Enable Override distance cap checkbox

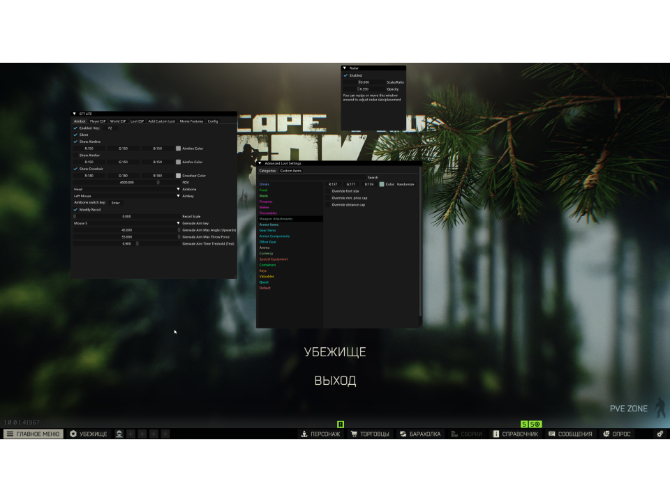pyautogui.click(x=328, y=205)
